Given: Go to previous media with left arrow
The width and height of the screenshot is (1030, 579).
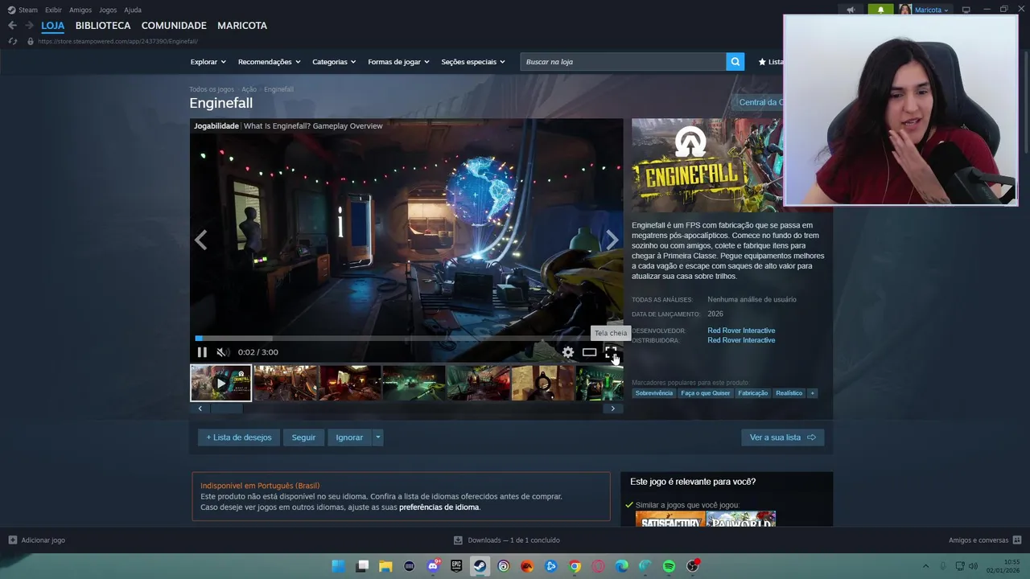Looking at the screenshot, I should tap(201, 240).
